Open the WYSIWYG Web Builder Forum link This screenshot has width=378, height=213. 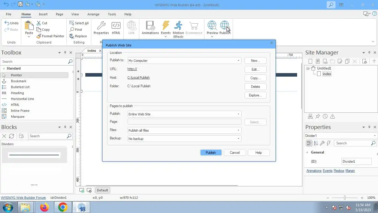(x=23, y=198)
